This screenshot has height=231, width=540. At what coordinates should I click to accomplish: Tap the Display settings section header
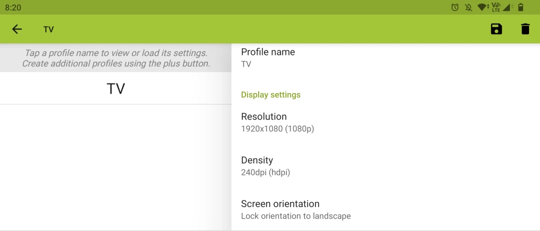[x=270, y=95]
